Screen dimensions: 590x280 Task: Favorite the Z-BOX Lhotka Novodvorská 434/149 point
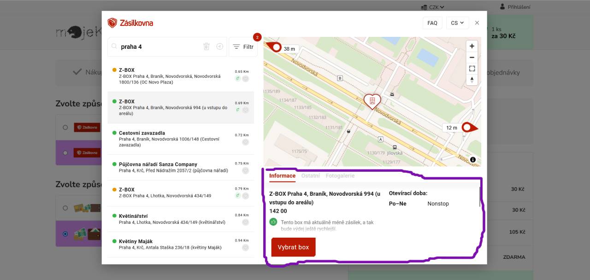point(246,196)
